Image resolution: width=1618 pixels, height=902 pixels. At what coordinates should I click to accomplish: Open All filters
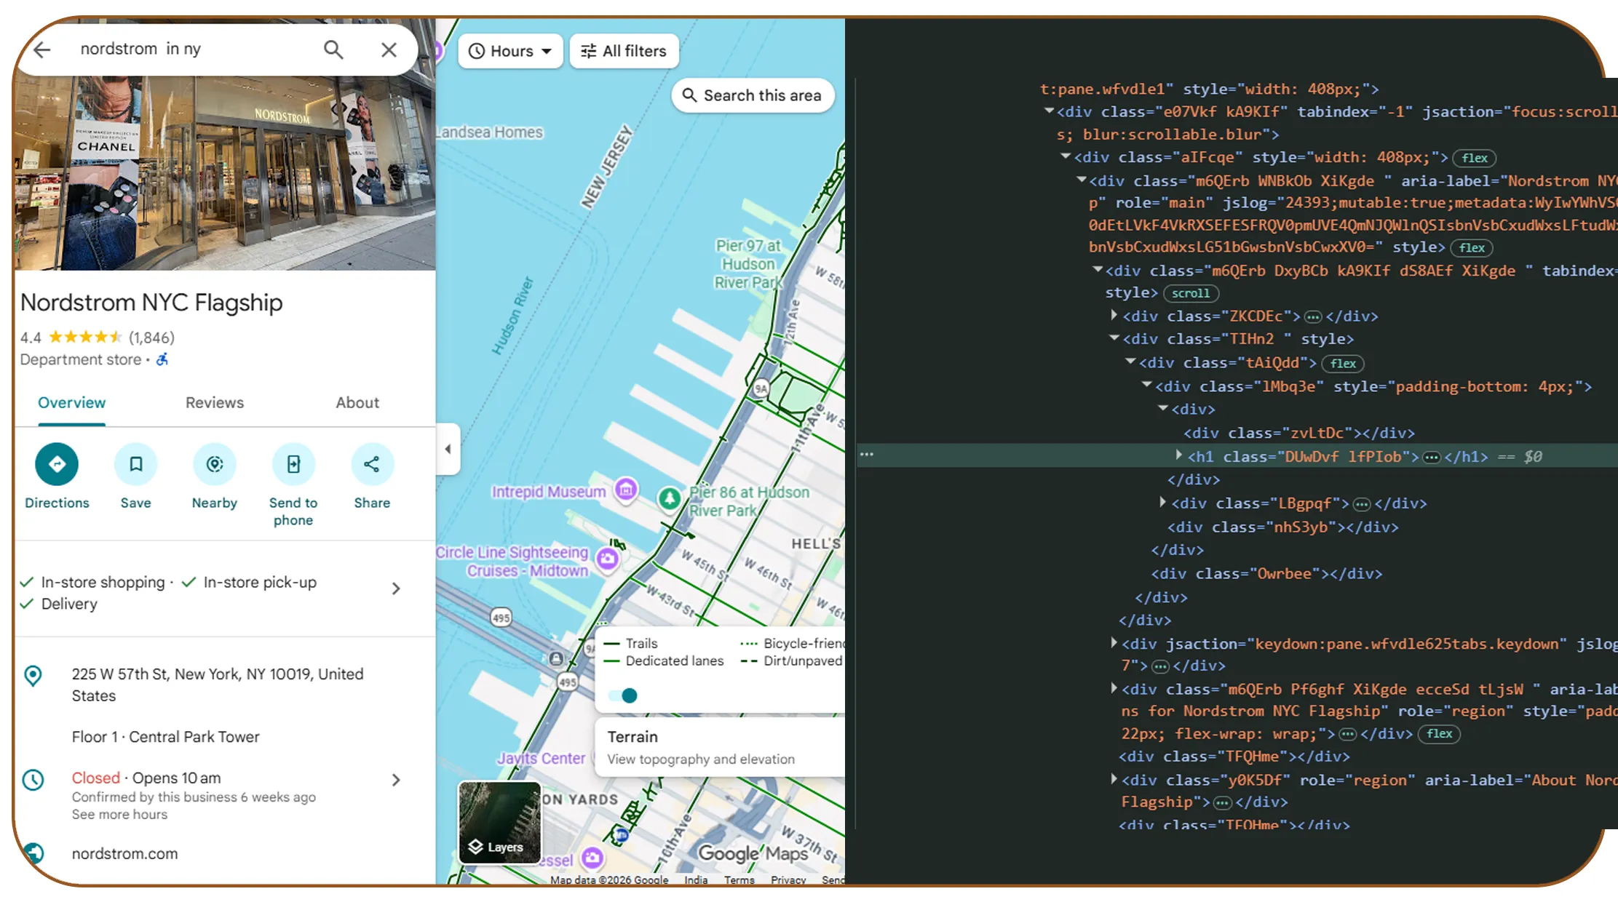[x=624, y=51]
